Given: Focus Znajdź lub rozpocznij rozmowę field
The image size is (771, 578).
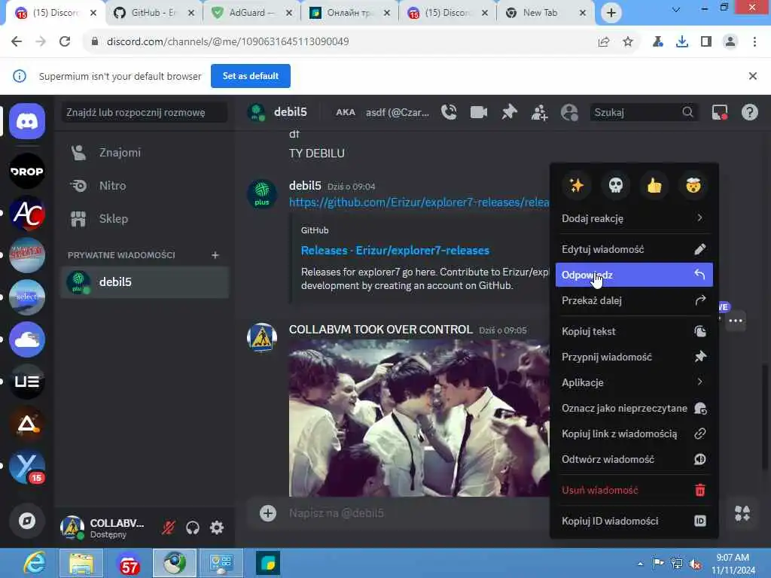Looking at the screenshot, I should click(144, 113).
